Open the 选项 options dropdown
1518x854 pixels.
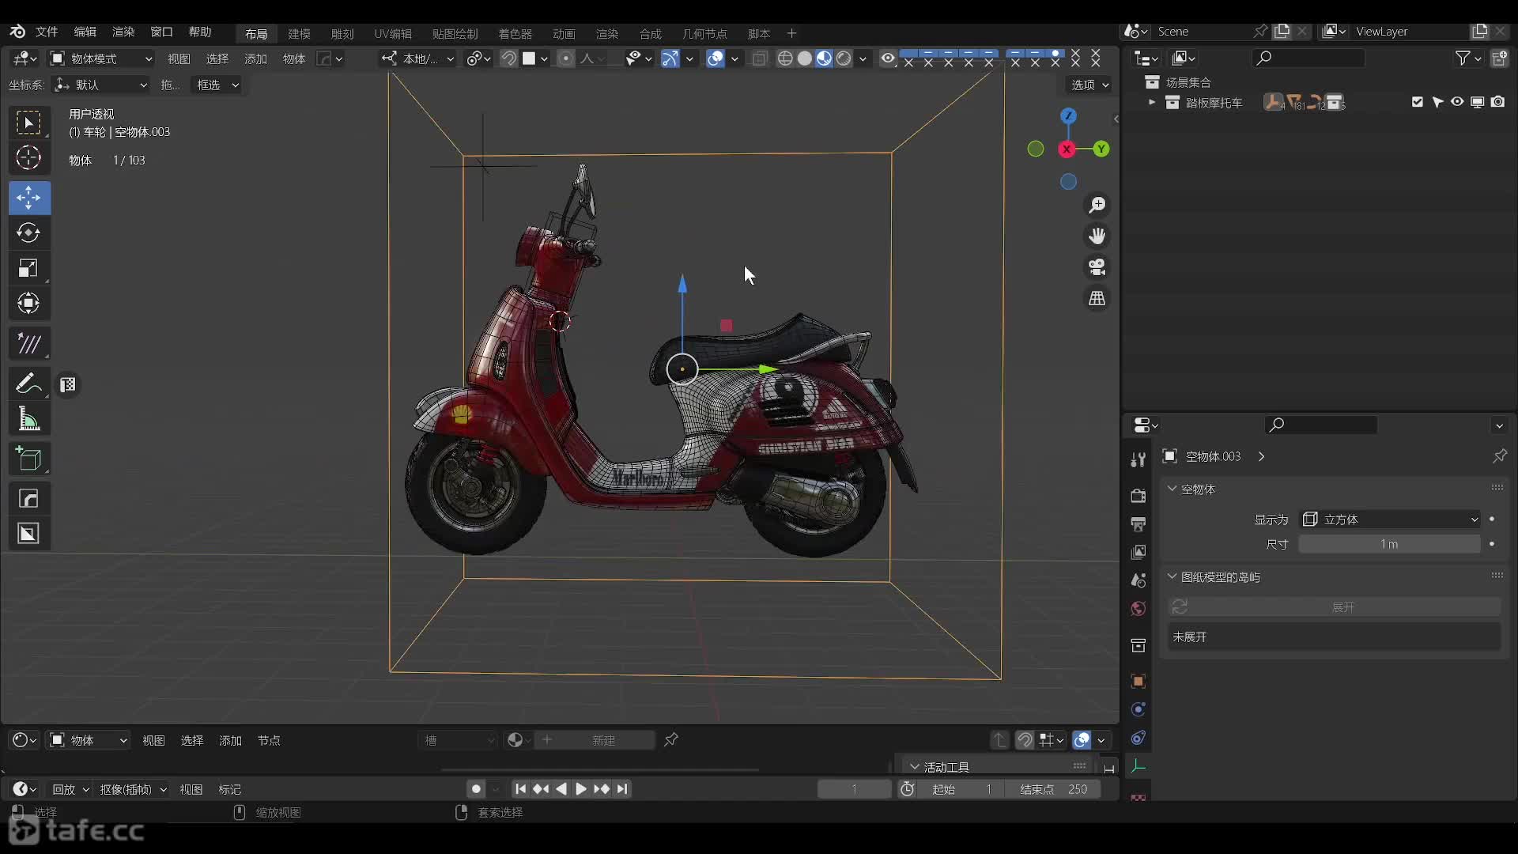point(1089,85)
